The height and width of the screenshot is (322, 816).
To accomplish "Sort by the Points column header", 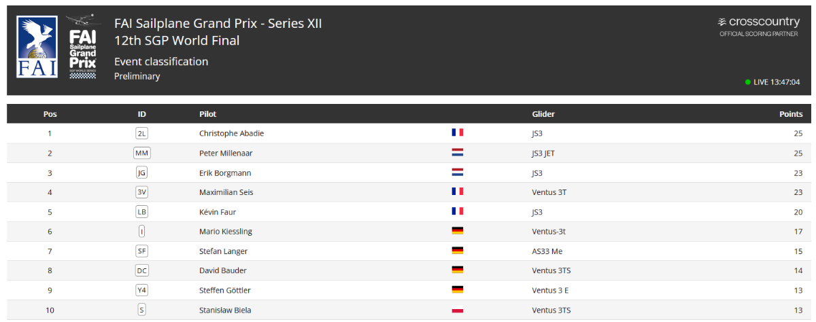I will tap(791, 114).
